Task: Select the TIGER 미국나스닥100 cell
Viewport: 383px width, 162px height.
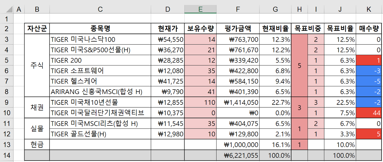Action: pos(100,40)
